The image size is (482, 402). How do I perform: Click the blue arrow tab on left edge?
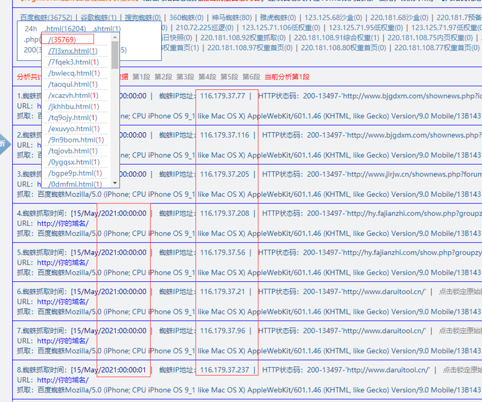click(x=5, y=144)
